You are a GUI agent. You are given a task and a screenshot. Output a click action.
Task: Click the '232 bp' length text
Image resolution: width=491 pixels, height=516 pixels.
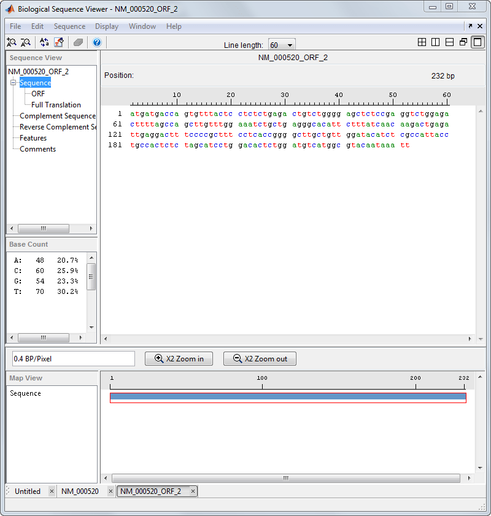point(443,76)
